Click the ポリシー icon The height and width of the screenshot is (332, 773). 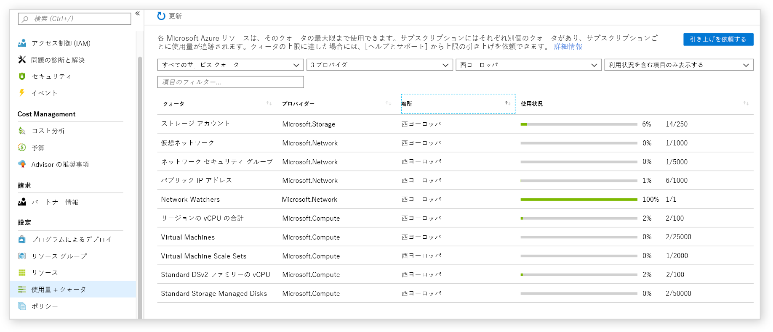22,306
